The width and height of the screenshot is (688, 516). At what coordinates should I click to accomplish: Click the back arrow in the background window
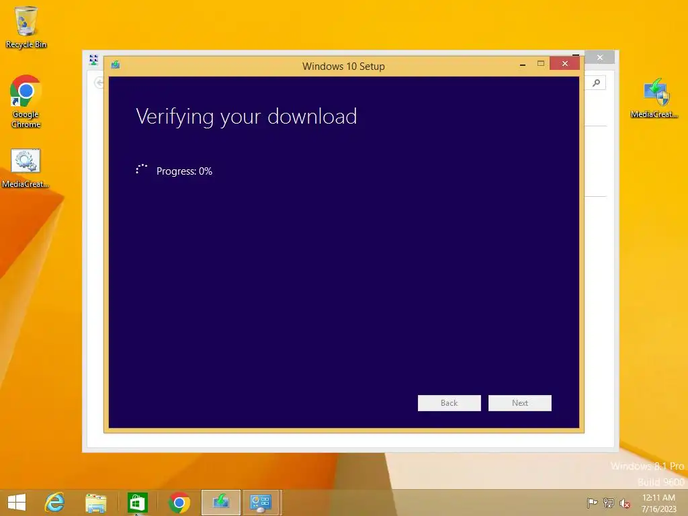99,83
